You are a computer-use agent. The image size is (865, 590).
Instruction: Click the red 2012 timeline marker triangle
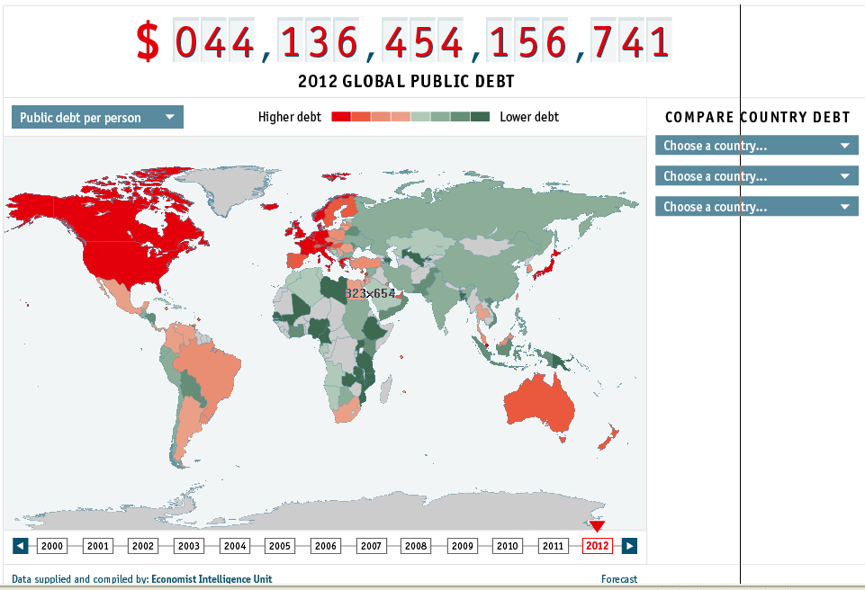coord(597,526)
